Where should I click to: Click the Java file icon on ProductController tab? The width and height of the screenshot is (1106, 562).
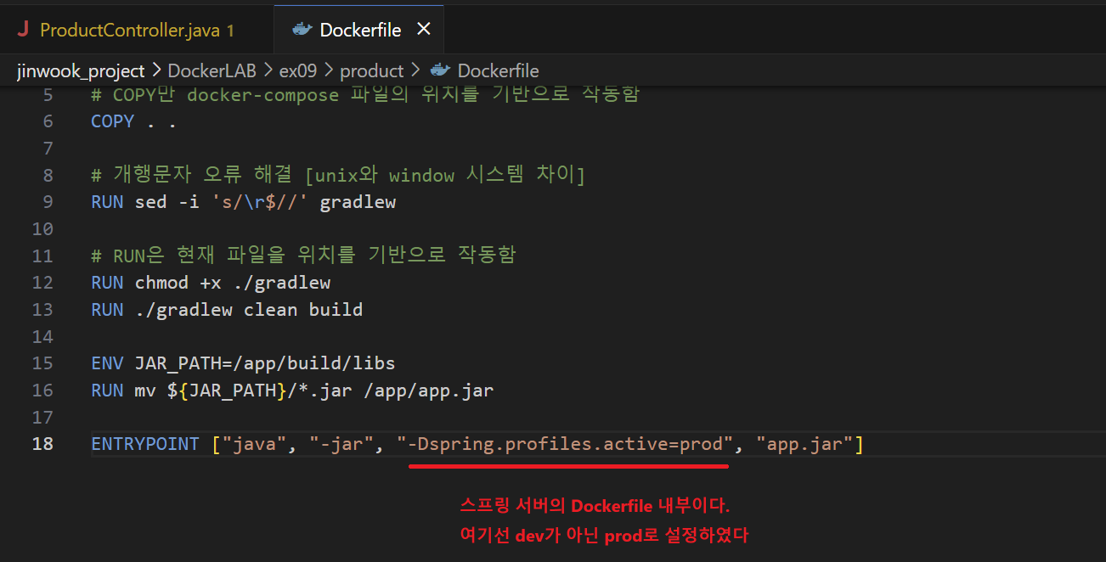pyautogui.click(x=22, y=31)
